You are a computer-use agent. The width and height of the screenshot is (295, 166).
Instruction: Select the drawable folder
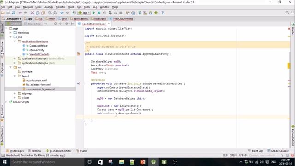tap(27, 72)
